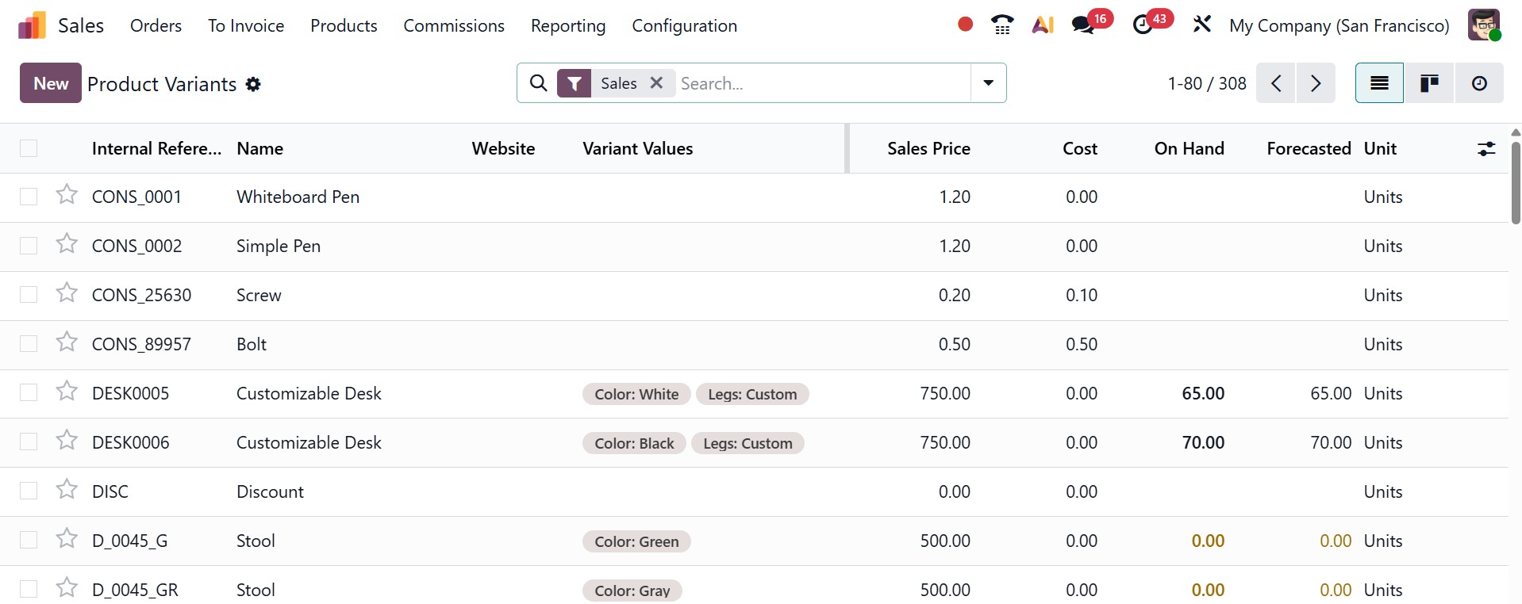1522x604 pixels.
Task: Open Product Variants gear settings
Action: pos(253,84)
